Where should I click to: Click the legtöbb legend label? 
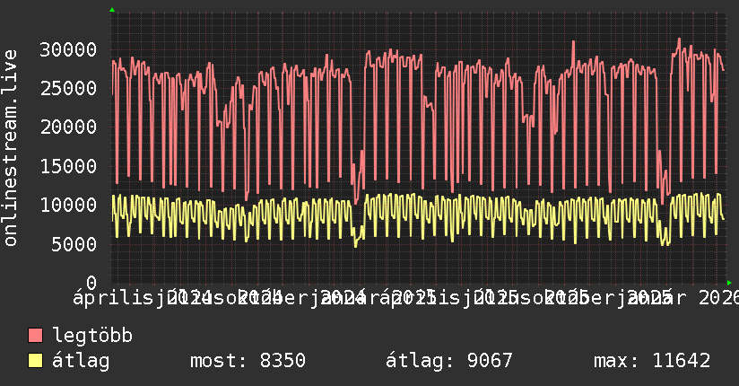coord(92,335)
